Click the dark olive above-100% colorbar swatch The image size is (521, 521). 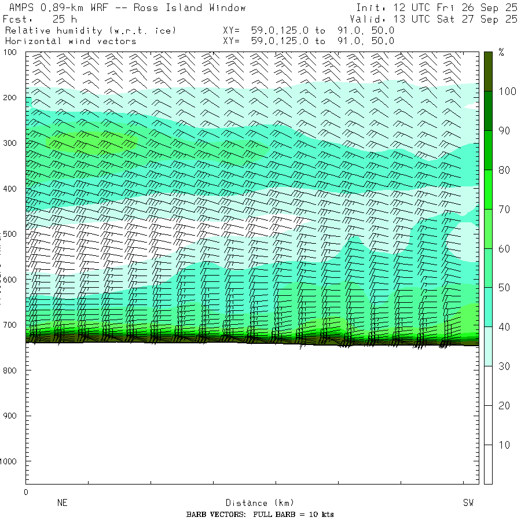coord(488,71)
